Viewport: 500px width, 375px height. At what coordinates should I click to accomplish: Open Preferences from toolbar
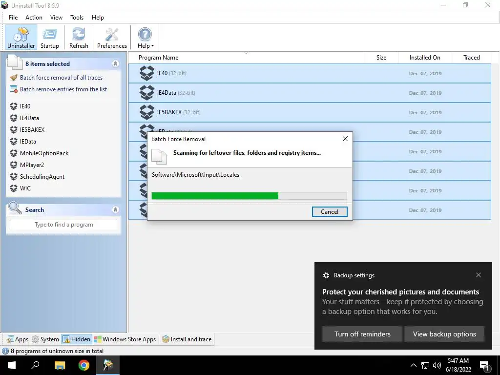pos(112,38)
